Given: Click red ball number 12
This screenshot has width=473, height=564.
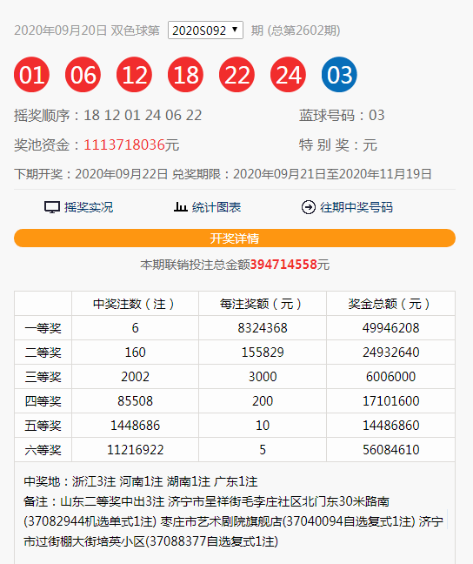Looking at the screenshot, I should click(x=135, y=75).
